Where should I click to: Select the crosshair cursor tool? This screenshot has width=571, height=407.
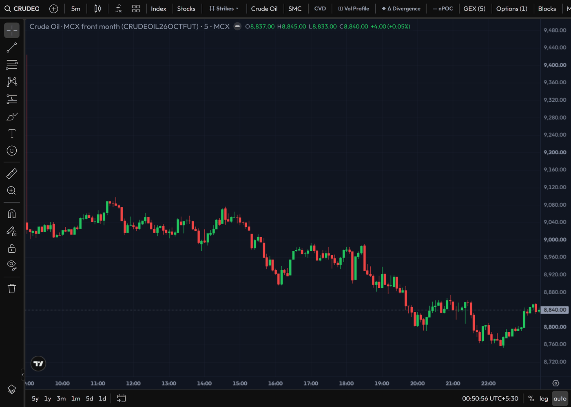(12, 31)
